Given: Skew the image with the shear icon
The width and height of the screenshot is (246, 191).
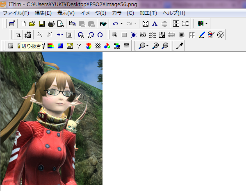Looking at the screenshot, I should 40,35.
